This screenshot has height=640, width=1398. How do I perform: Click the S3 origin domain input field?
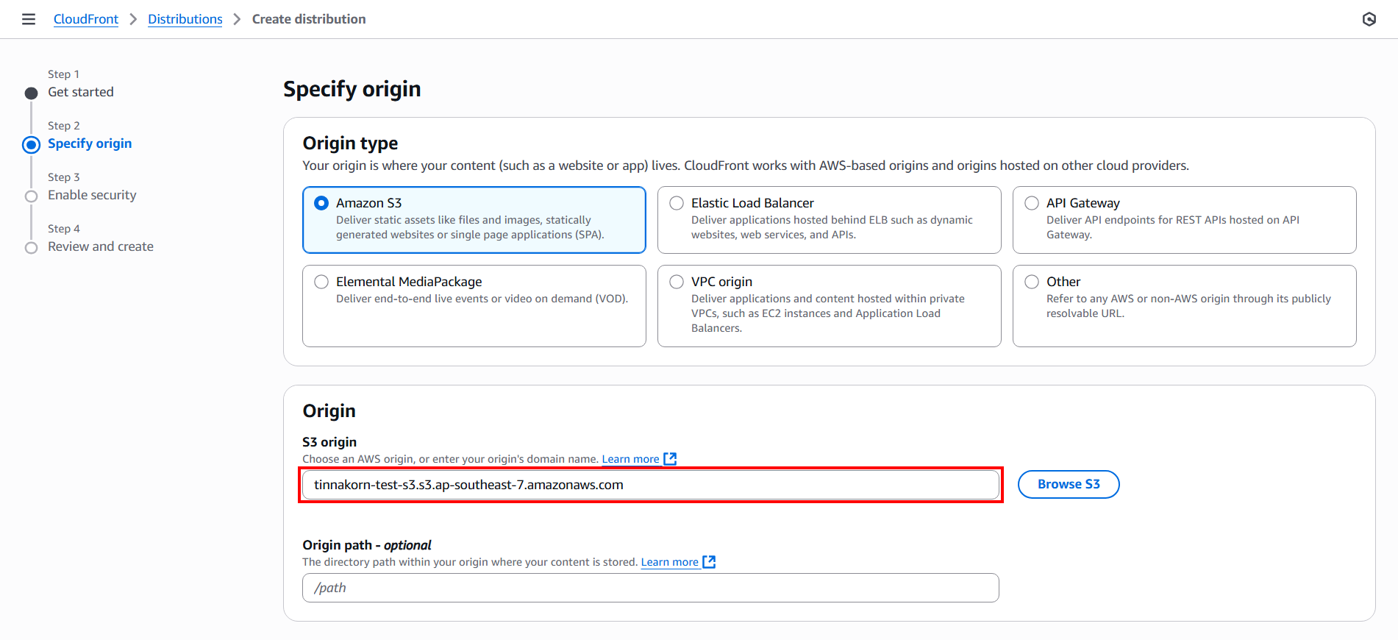(650, 485)
